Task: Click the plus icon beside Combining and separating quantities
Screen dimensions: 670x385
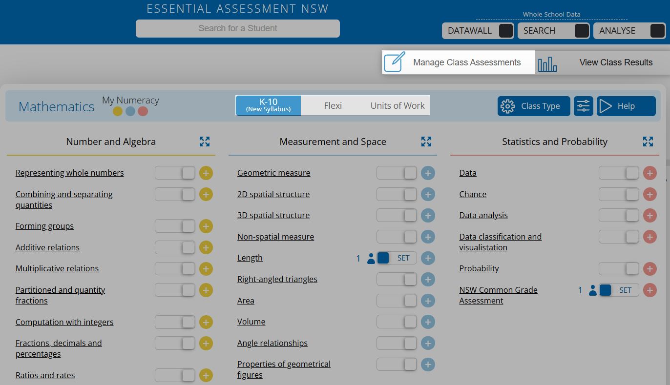Action: (206, 194)
